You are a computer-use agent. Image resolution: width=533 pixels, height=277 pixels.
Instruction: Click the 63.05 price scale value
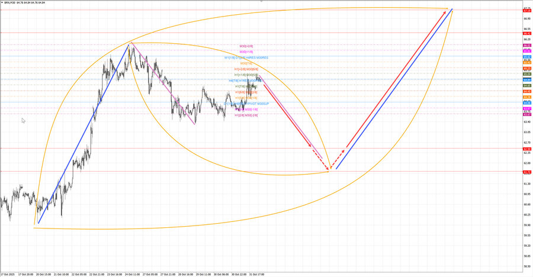[x=527, y=132]
